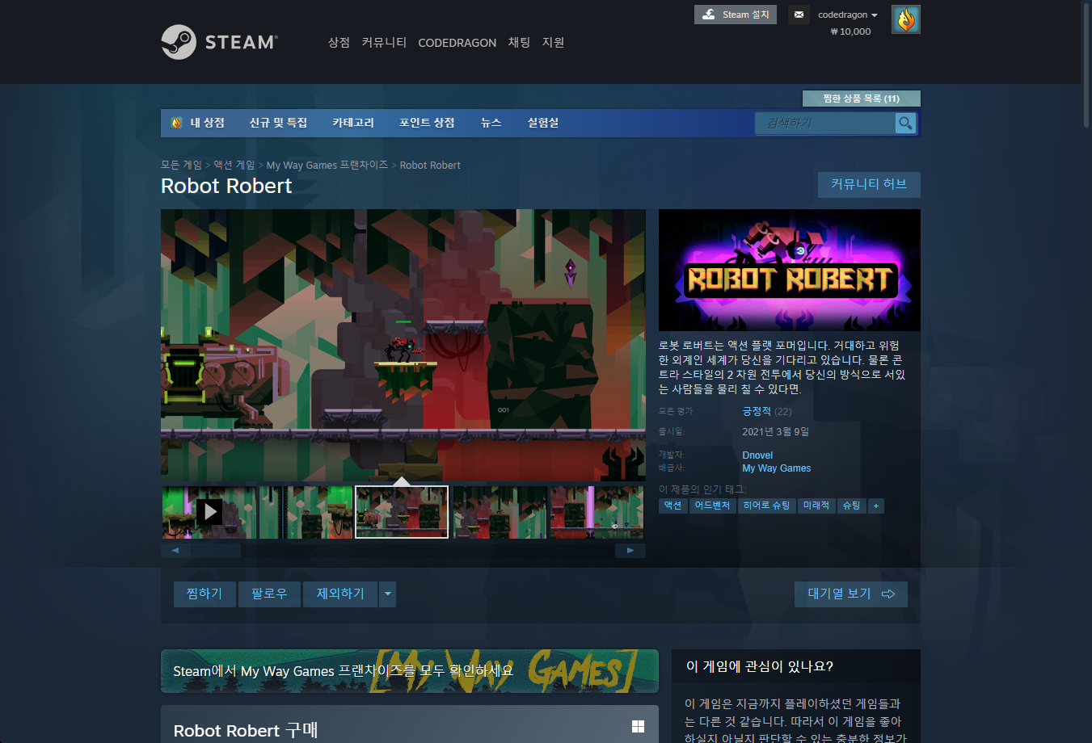Click the 히어로 슈팅 tag

[766, 506]
